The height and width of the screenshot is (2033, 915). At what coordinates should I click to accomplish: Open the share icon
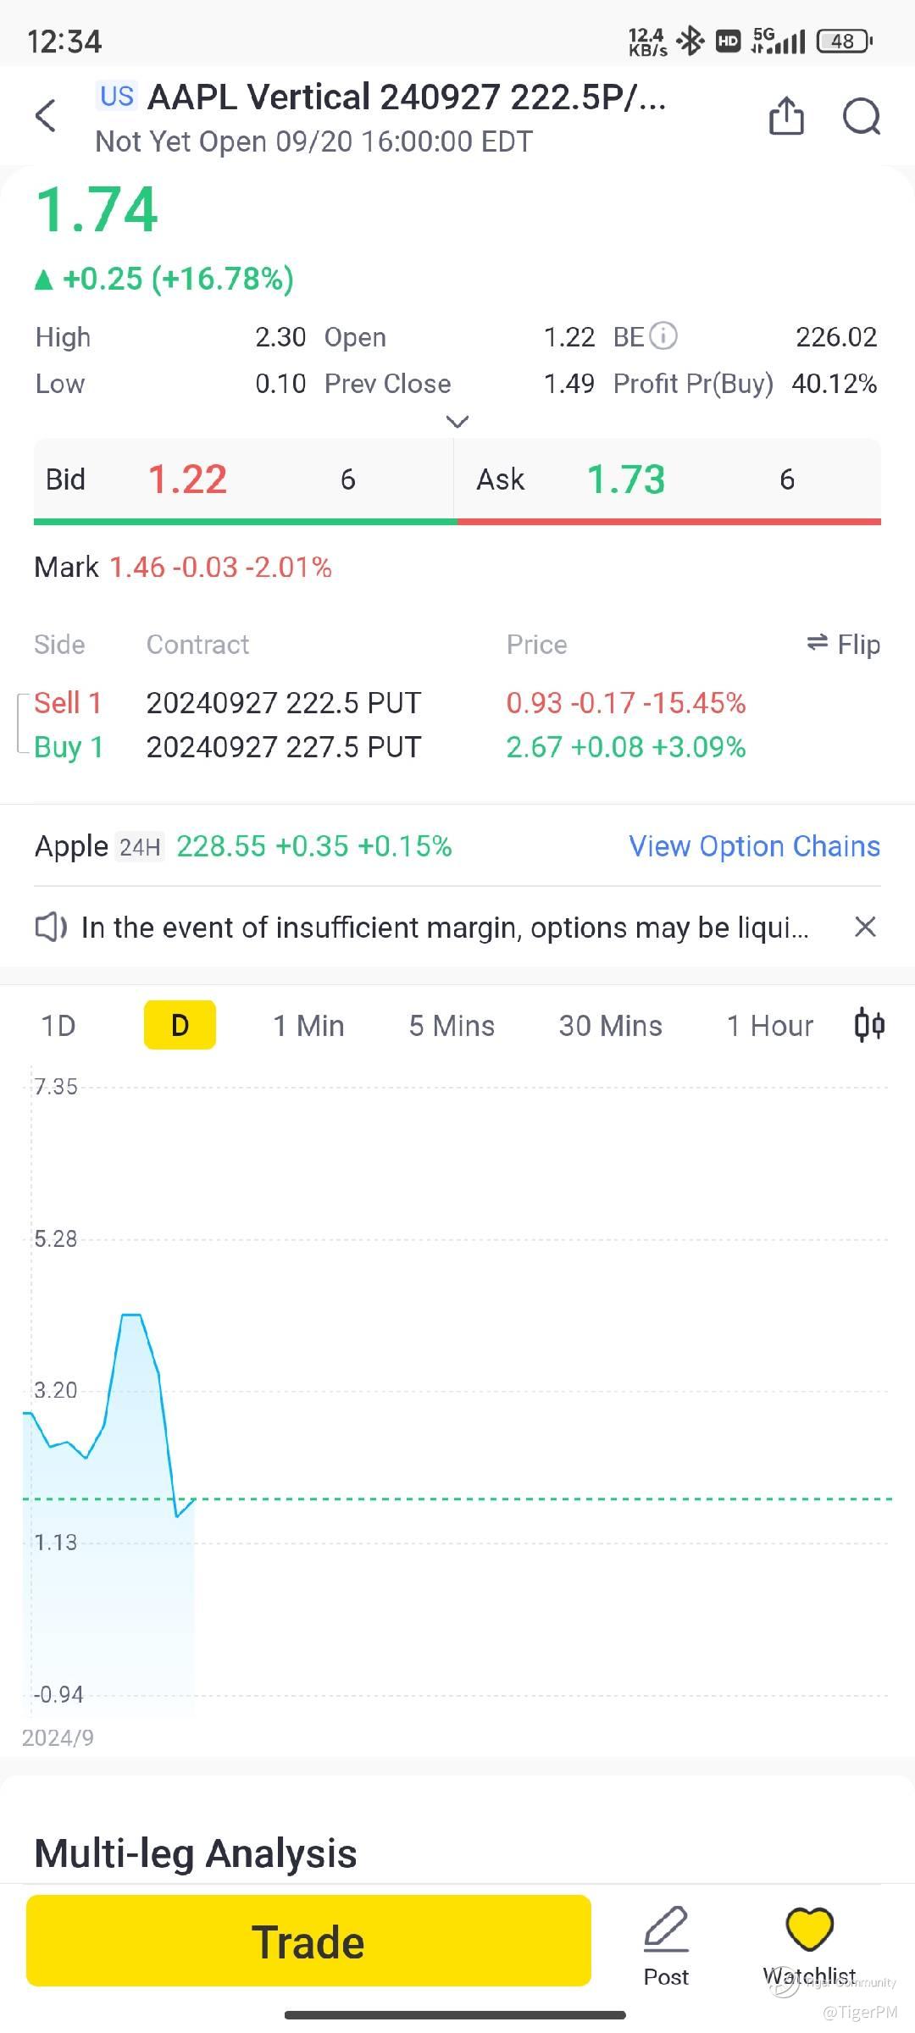pos(785,116)
